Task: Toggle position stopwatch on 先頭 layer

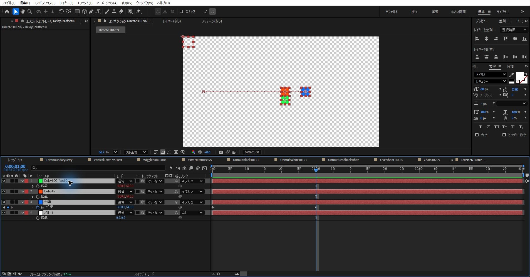Action: click(38, 207)
